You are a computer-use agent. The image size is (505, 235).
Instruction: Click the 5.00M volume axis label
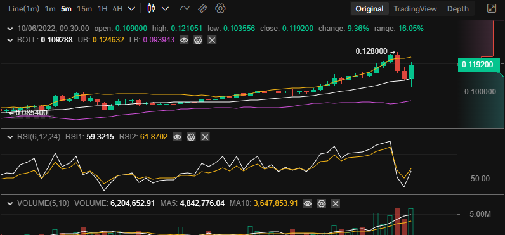(x=480, y=215)
